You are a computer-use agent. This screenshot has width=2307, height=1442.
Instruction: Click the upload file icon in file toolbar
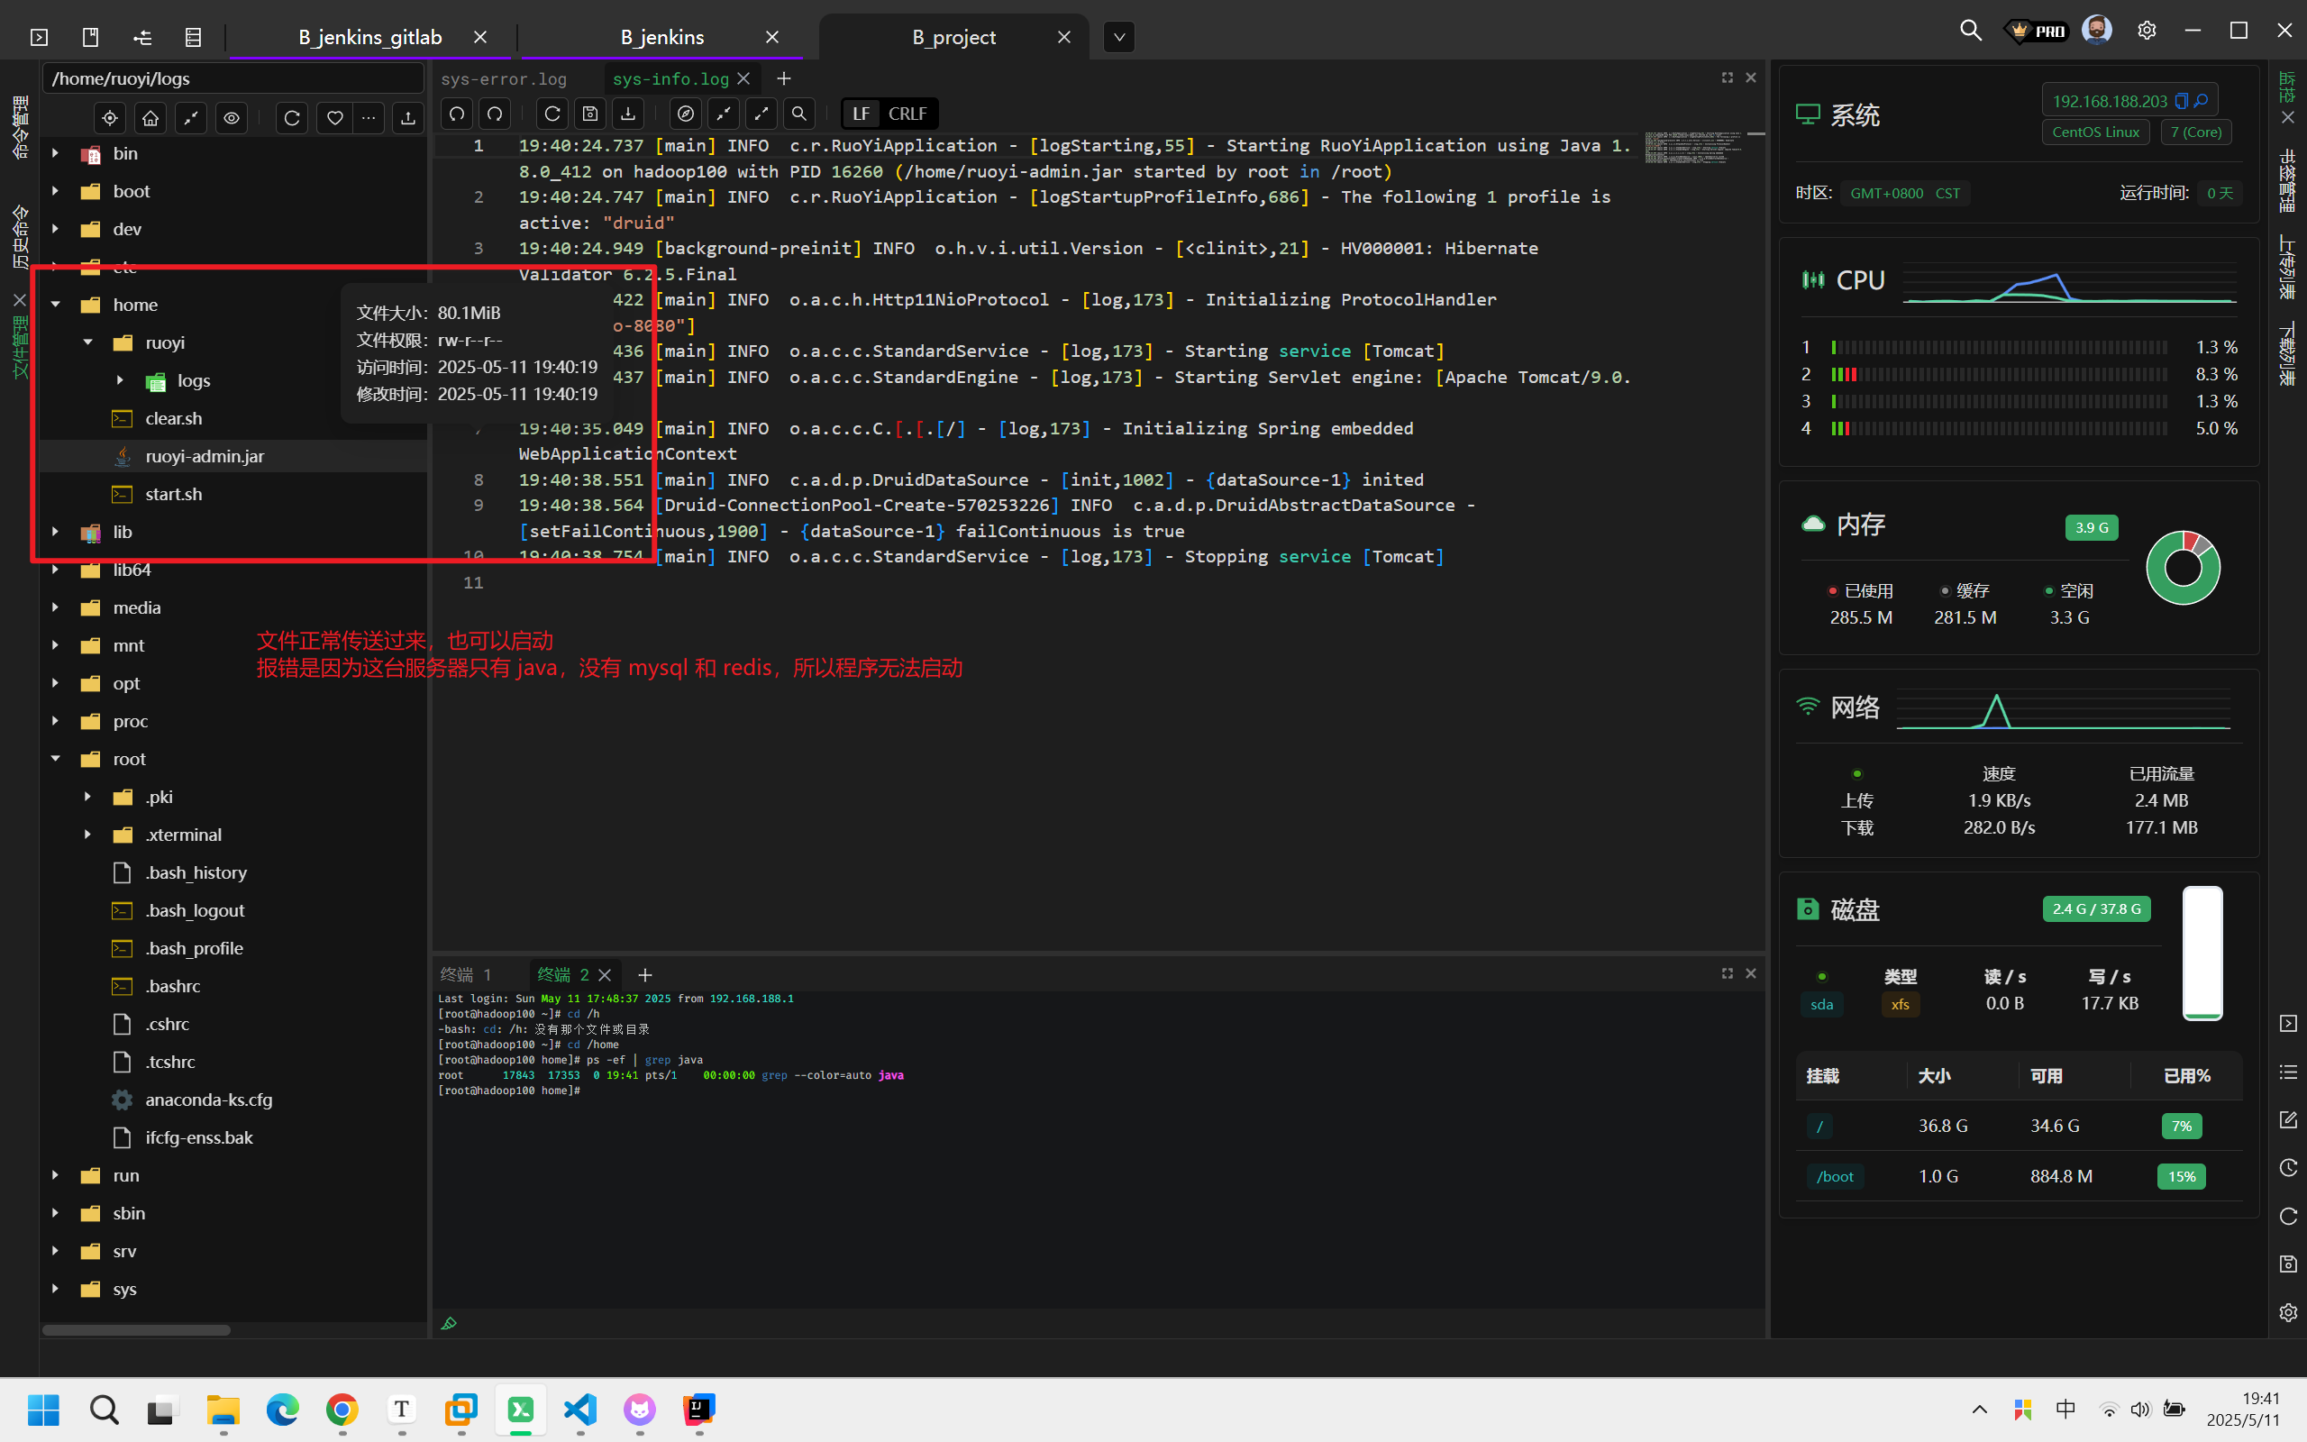408,118
